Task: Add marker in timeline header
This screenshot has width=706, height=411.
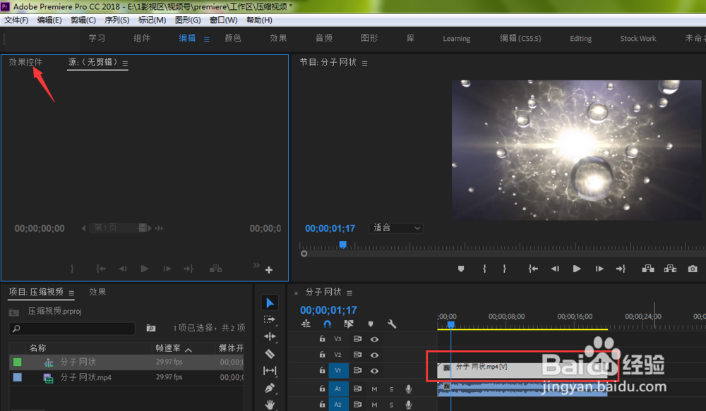Action: [371, 324]
